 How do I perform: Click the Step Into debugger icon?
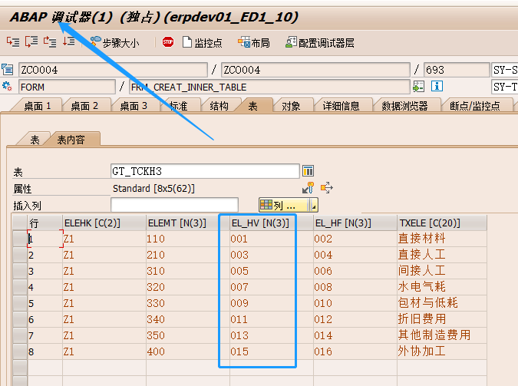point(13,42)
